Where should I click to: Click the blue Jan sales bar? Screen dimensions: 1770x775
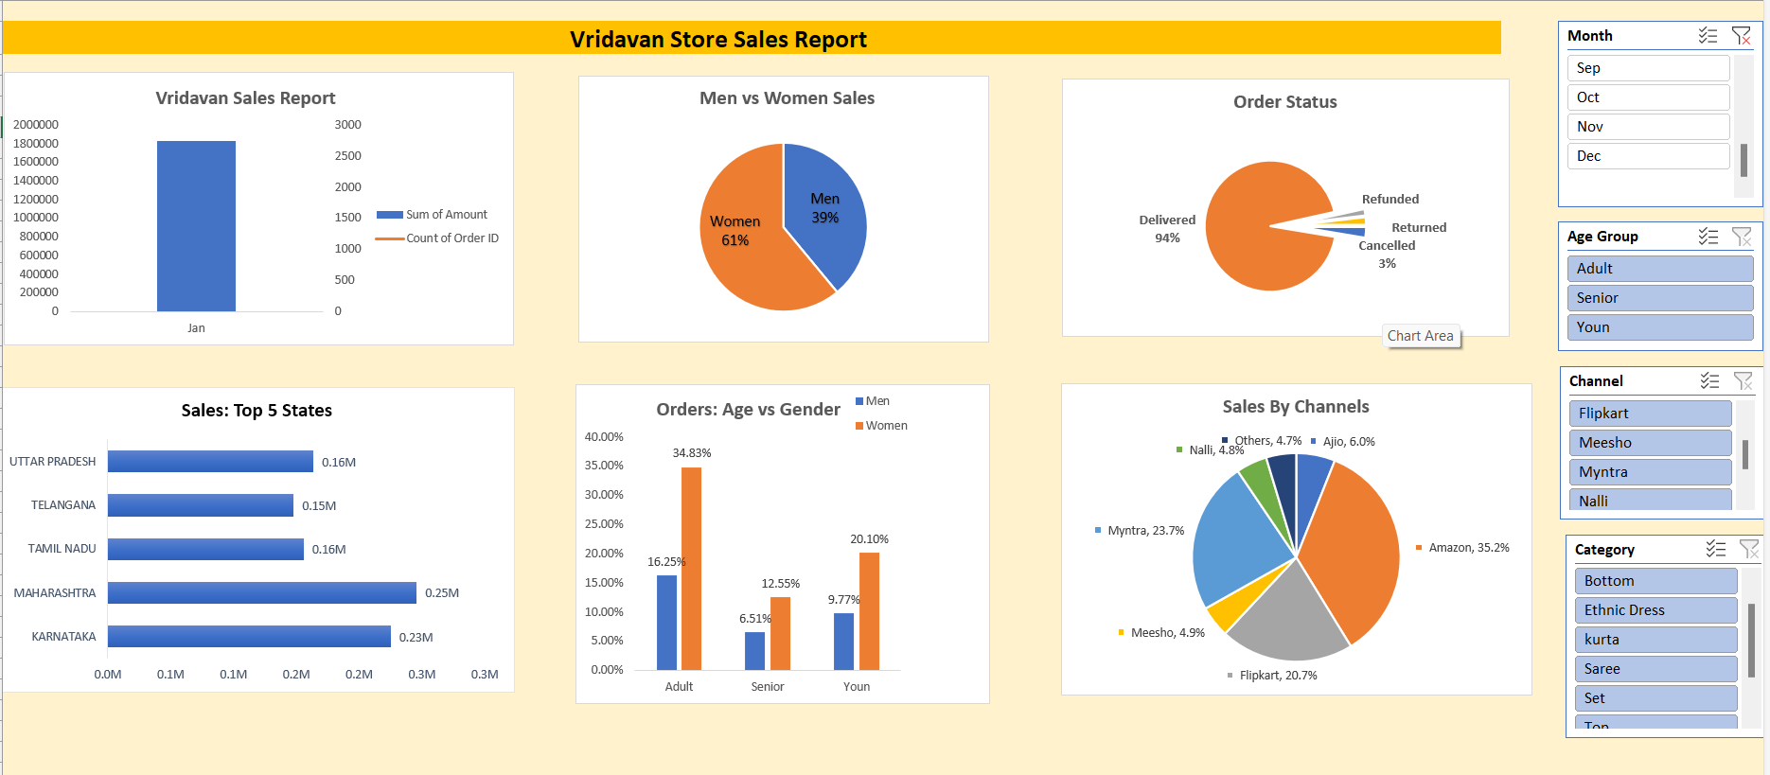pyautogui.click(x=196, y=226)
